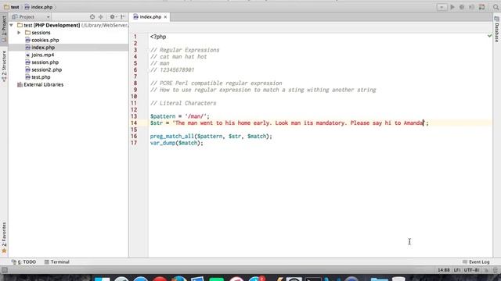The image size is (501, 281).
Task: Select joins.mp4 in project tree
Action: (42, 55)
